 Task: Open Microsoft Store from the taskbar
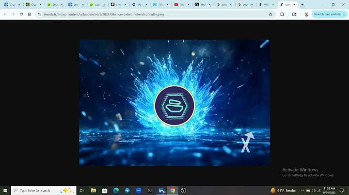pyautogui.click(x=104, y=190)
